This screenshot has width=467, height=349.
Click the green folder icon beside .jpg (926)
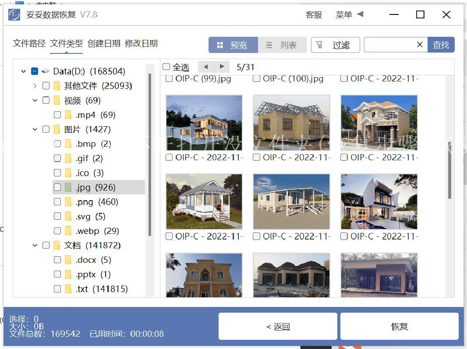68,187
